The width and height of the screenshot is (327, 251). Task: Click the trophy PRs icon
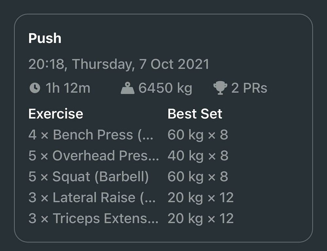pos(220,88)
